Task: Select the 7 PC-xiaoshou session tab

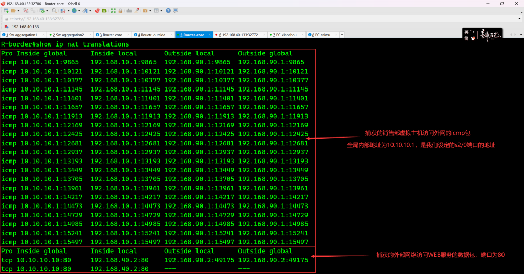Action: coord(288,35)
